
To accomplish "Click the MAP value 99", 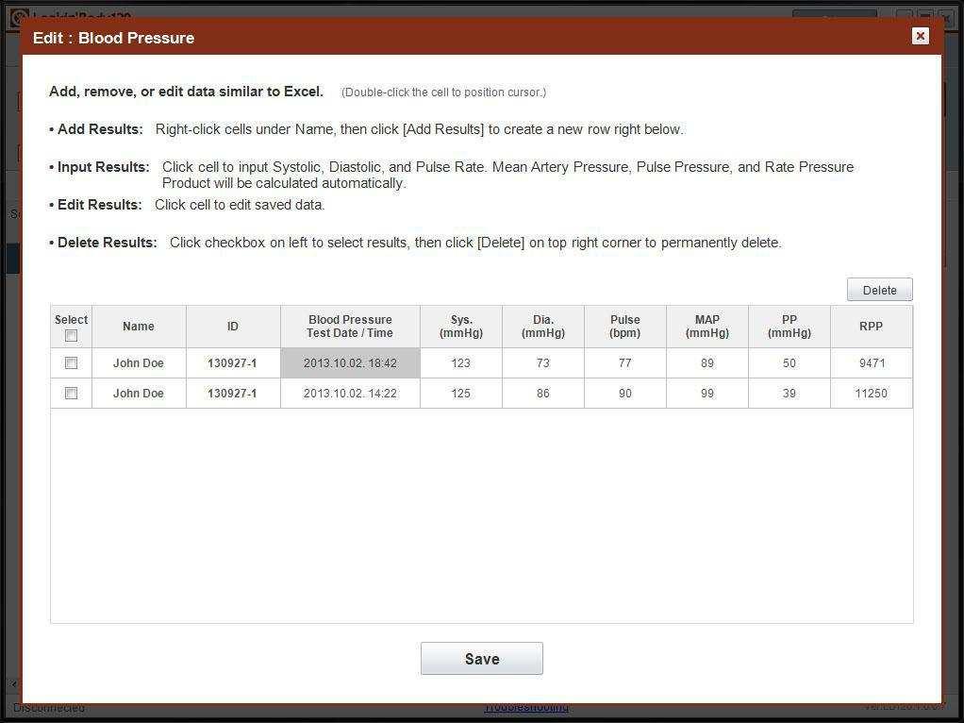I will tap(707, 394).
